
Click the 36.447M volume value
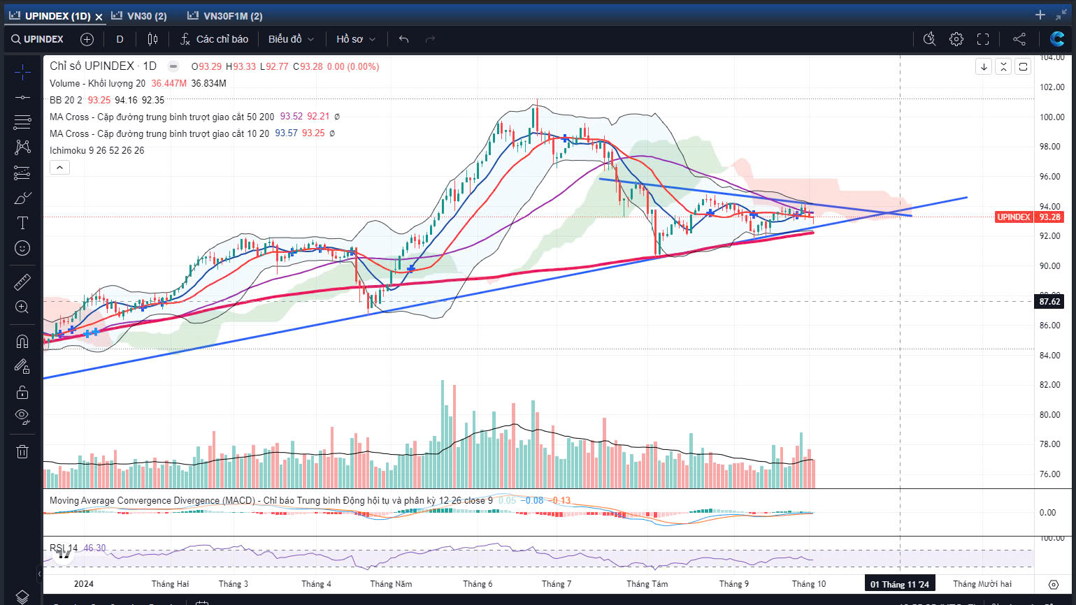click(168, 83)
